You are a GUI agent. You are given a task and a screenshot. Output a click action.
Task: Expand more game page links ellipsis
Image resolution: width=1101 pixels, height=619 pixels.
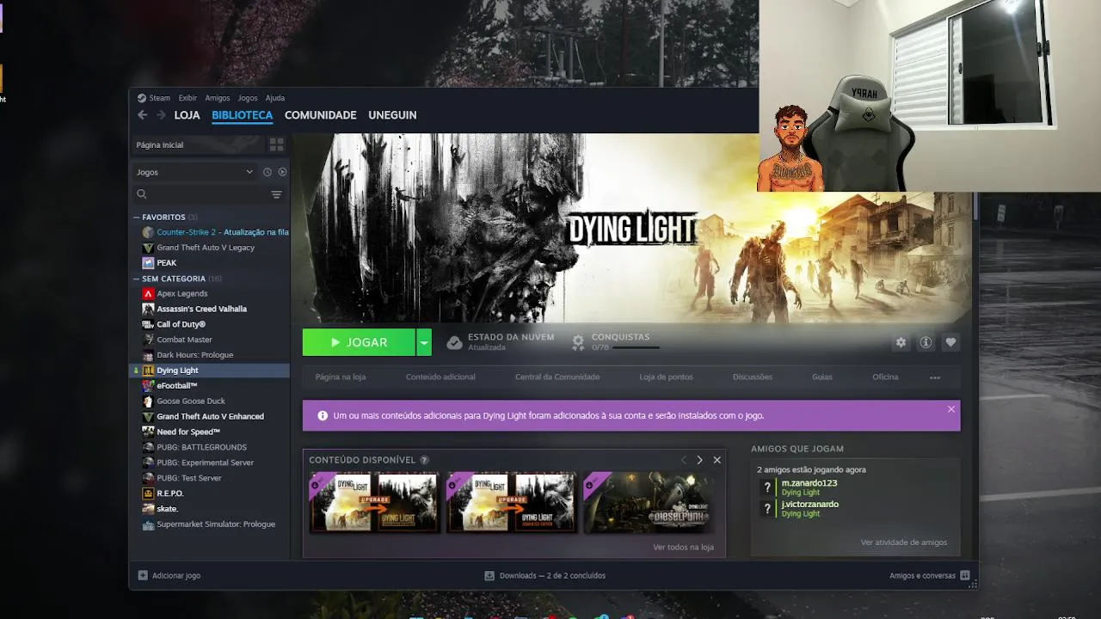click(935, 377)
